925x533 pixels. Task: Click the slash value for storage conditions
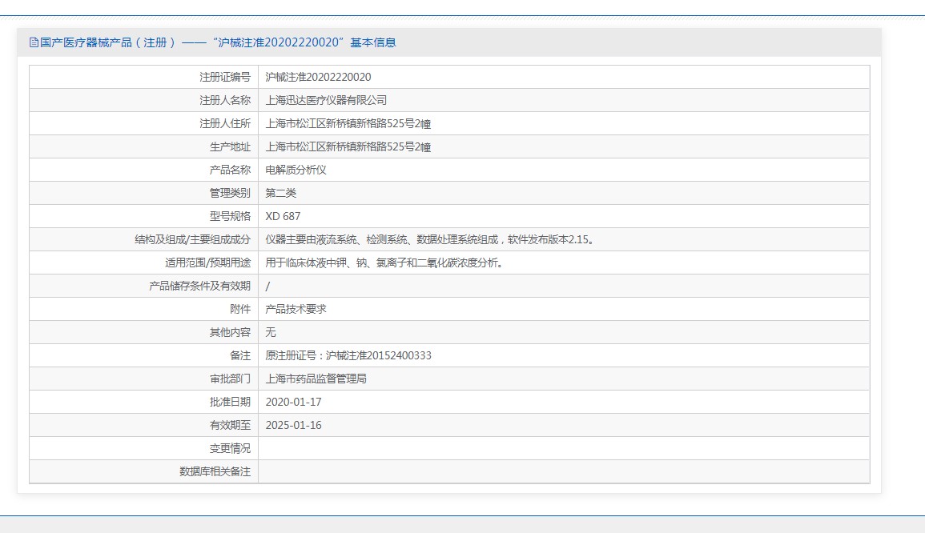click(267, 286)
